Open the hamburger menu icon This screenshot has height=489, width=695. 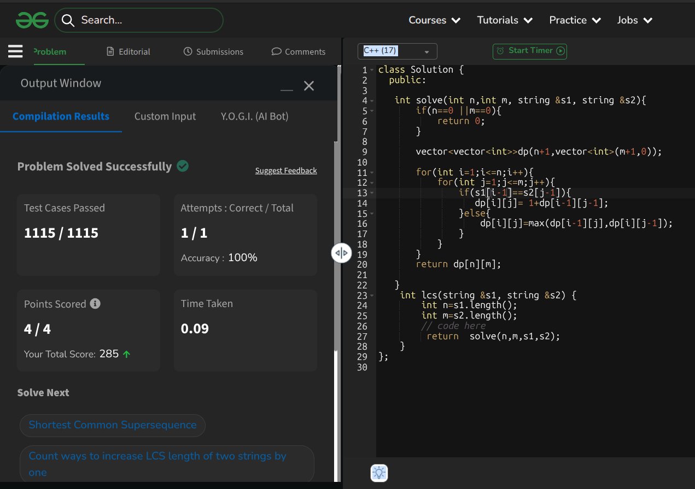pos(15,51)
